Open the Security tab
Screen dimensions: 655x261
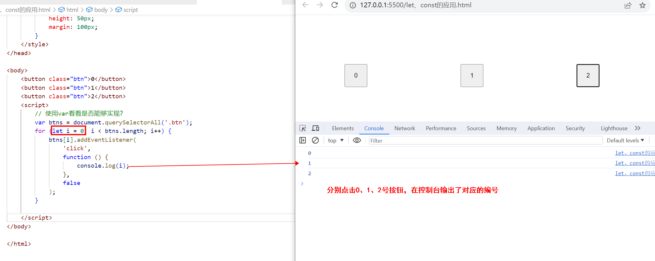575,128
